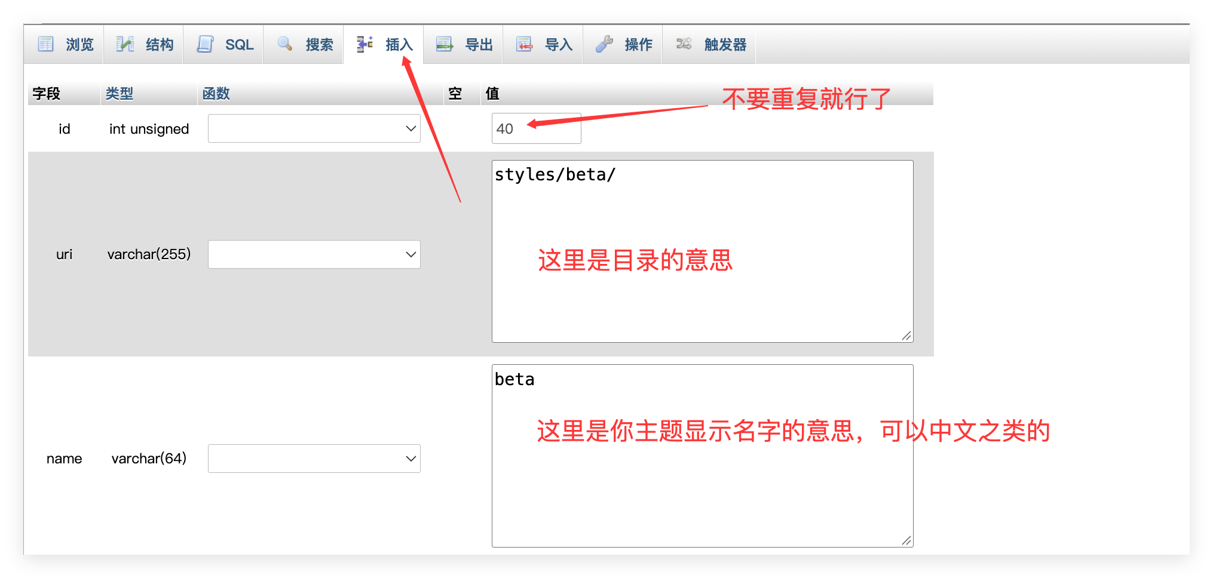The image size is (1213, 578).
Task: Click the Operations (操作) wrench icon
Action: point(604,44)
